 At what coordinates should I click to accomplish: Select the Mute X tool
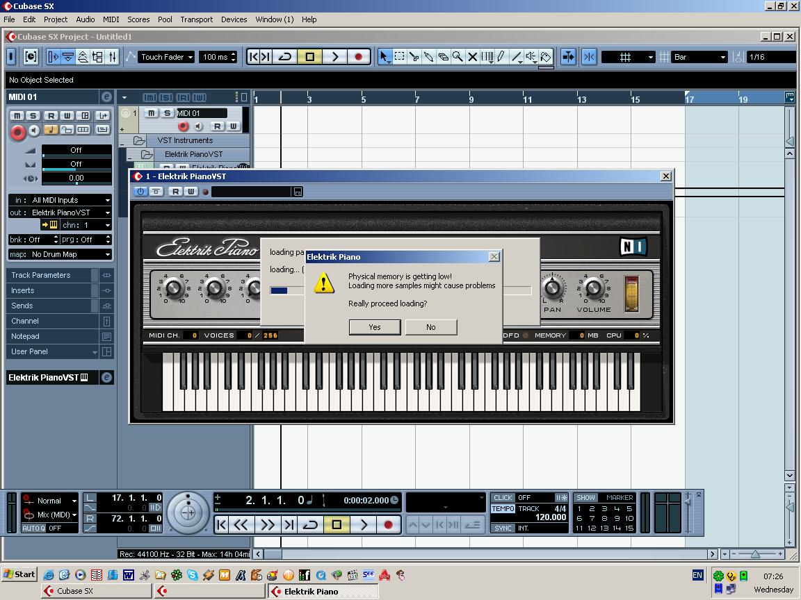(x=473, y=57)
